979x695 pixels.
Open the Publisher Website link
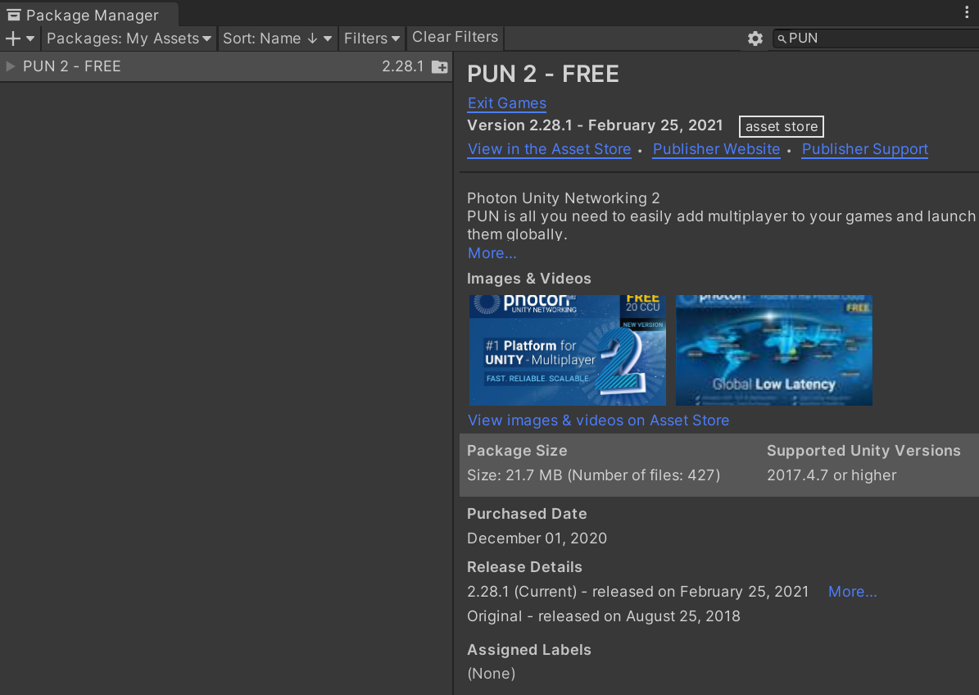pos(716,149)
